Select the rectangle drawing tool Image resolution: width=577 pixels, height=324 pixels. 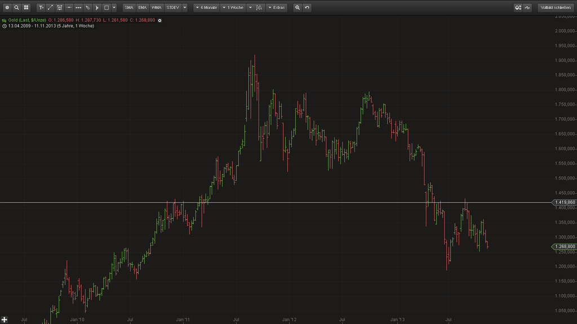106,7
